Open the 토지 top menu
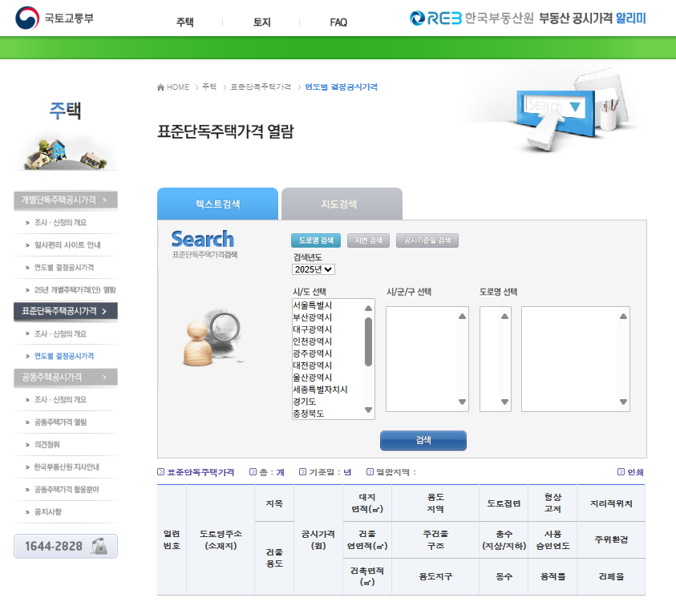The image size is (676, 614). pyautogui.click(x=261, y=22)
